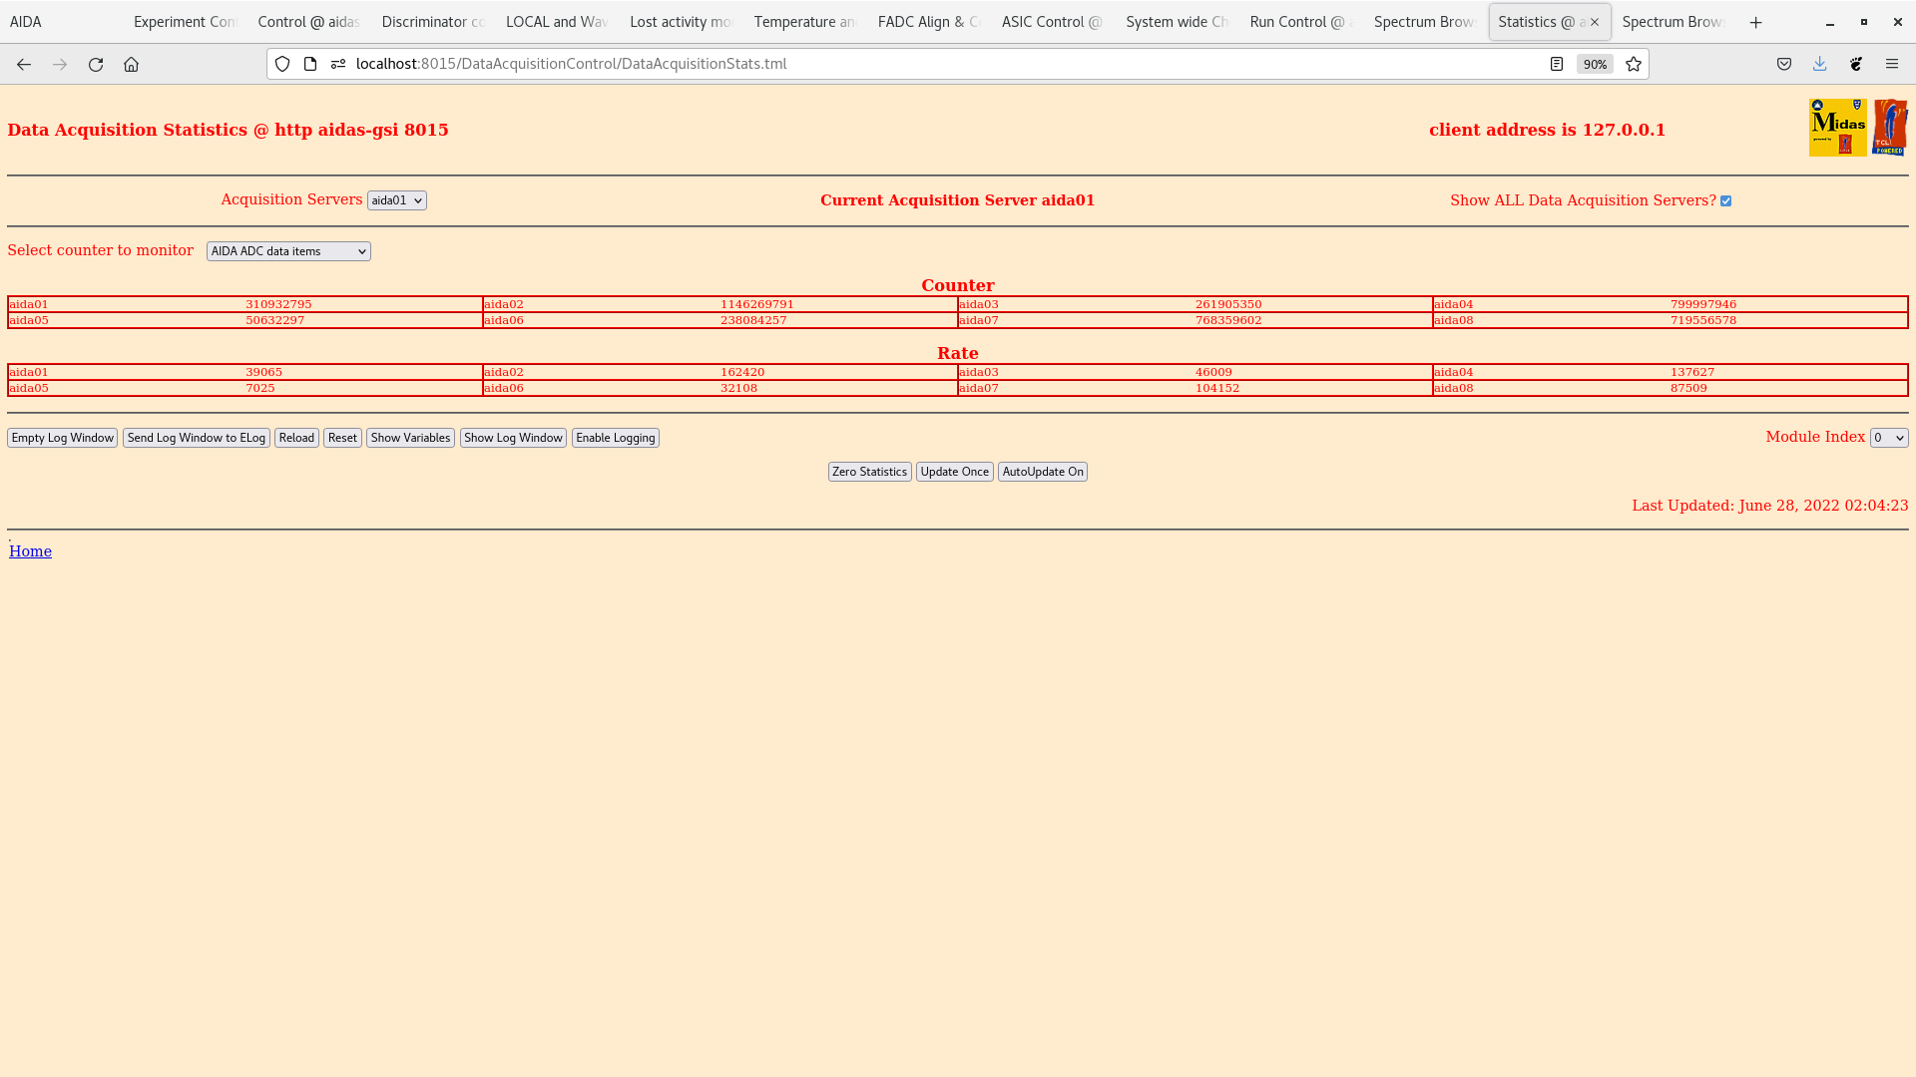Switch to the Temperature tab

(x=803, y=22)
